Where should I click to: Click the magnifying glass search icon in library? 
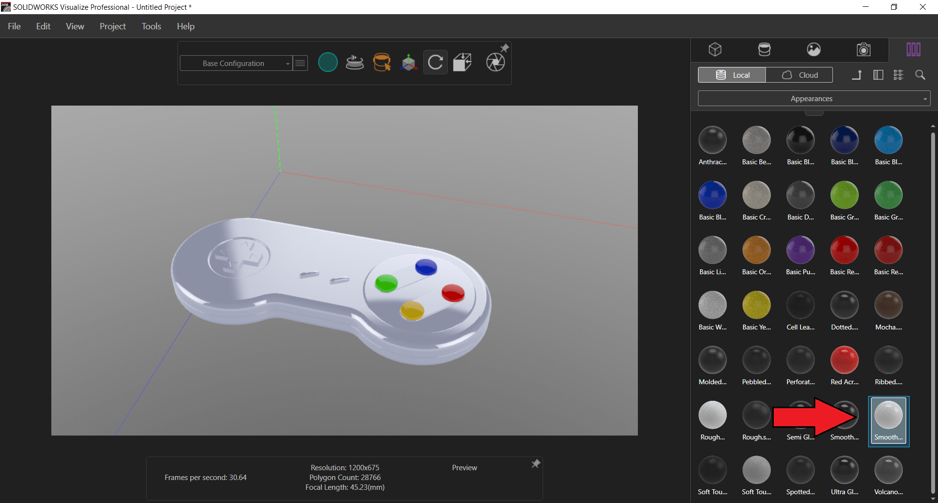[x=920, y=75]
